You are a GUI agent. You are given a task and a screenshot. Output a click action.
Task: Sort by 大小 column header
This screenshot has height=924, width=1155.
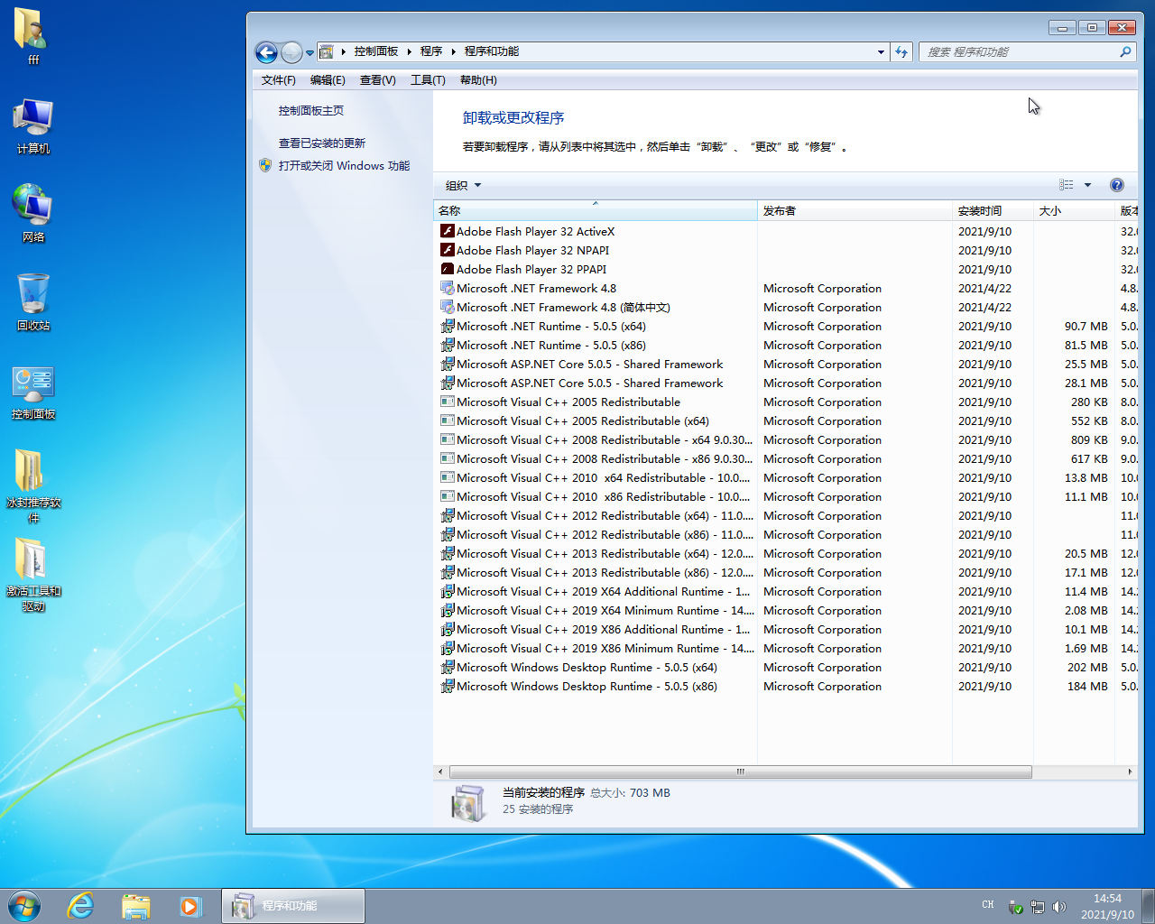click(x=1074, y=211)
